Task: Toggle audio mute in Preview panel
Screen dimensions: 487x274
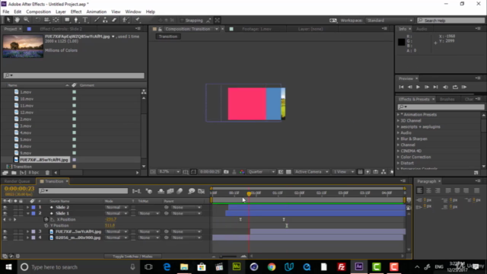Action: 445,88
